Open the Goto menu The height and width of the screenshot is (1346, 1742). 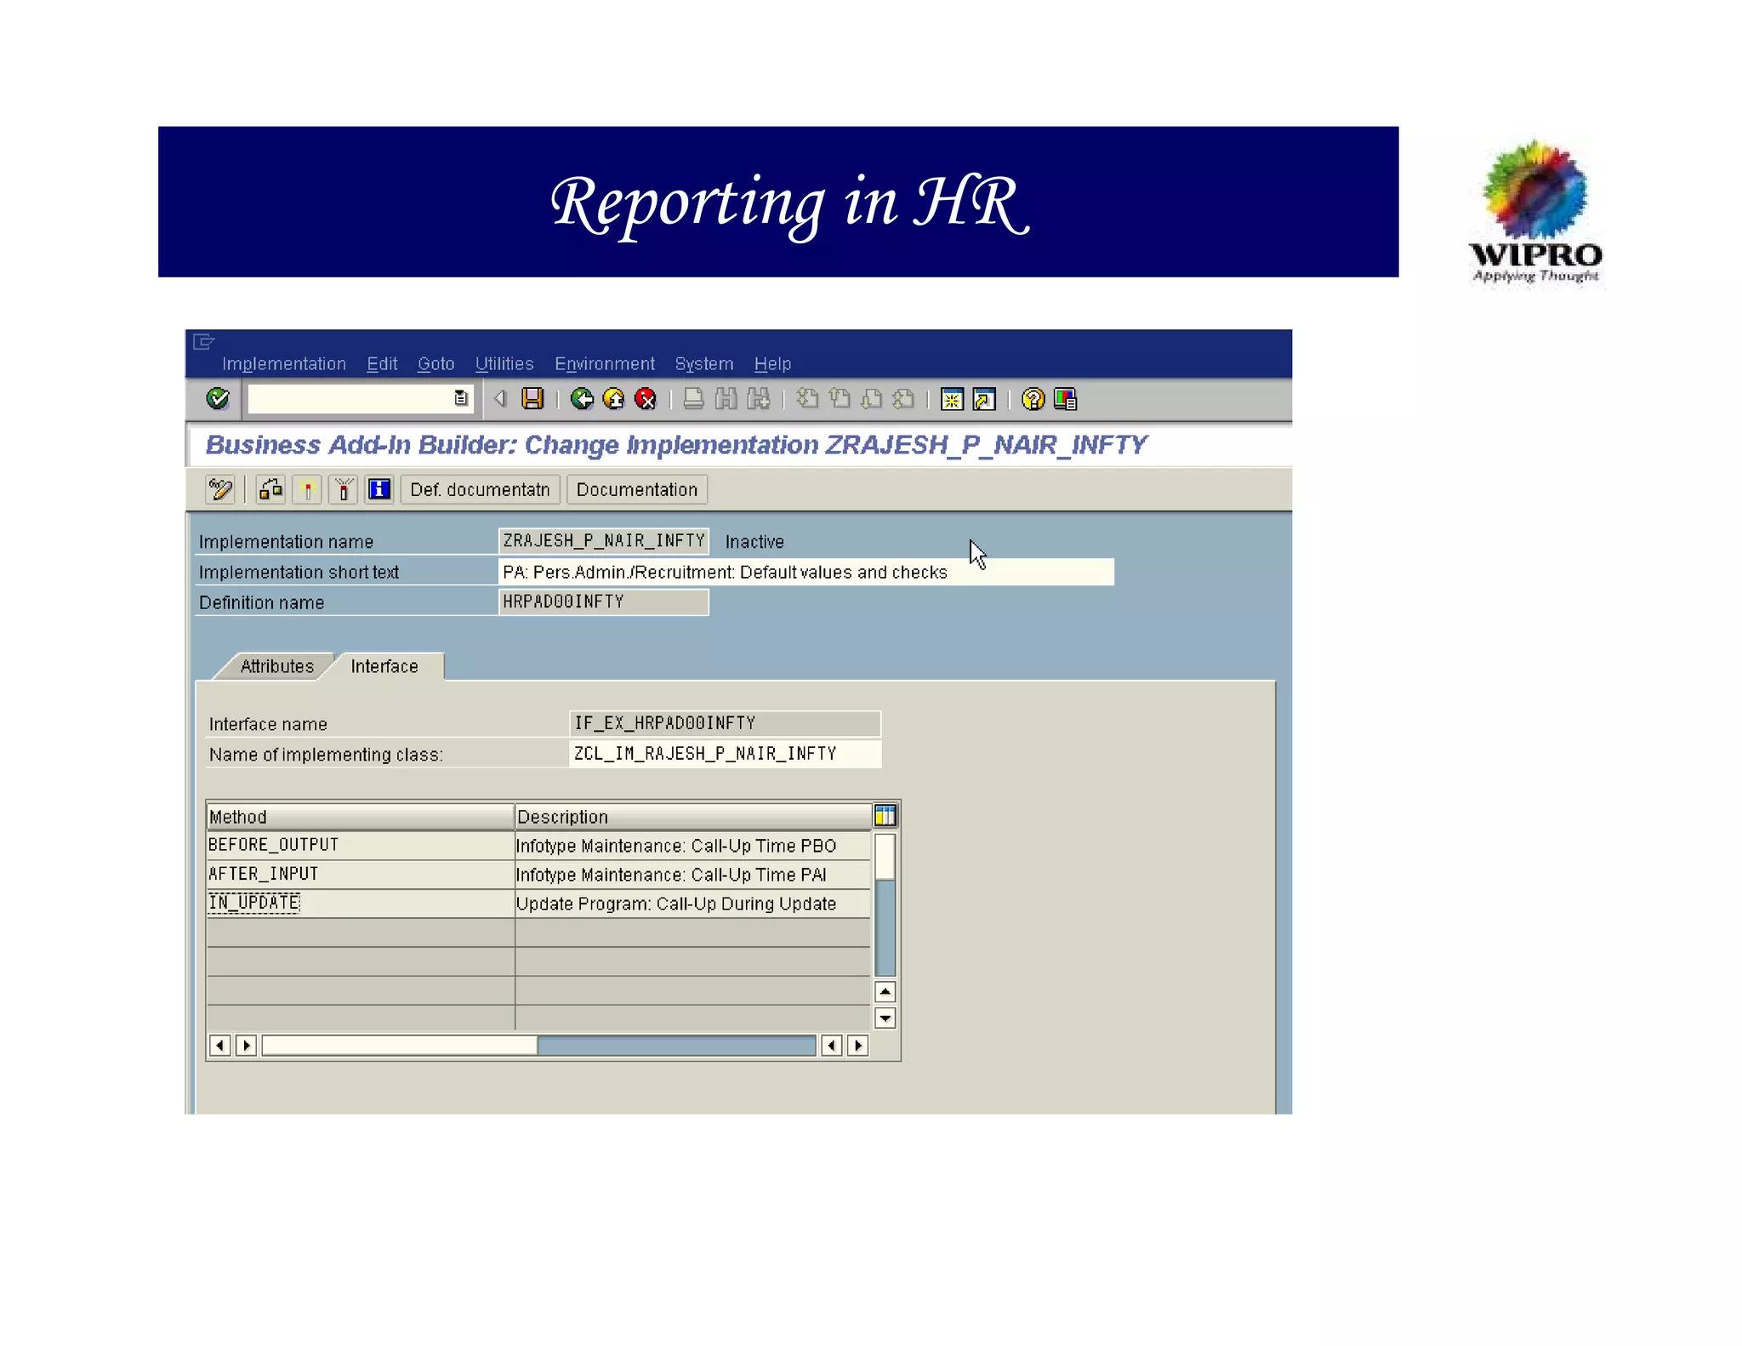[x=435, y=364]
